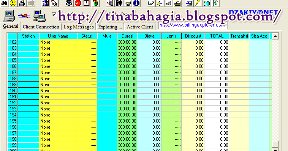Switch to the Exploring ... tab

point(110,27)
